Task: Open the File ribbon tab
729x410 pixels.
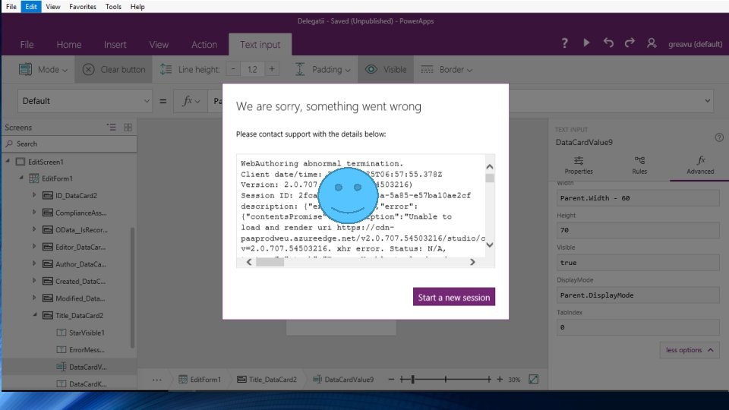Action: pos(27,45)
